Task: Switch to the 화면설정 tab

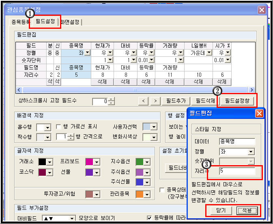Action: pos(70,22)
